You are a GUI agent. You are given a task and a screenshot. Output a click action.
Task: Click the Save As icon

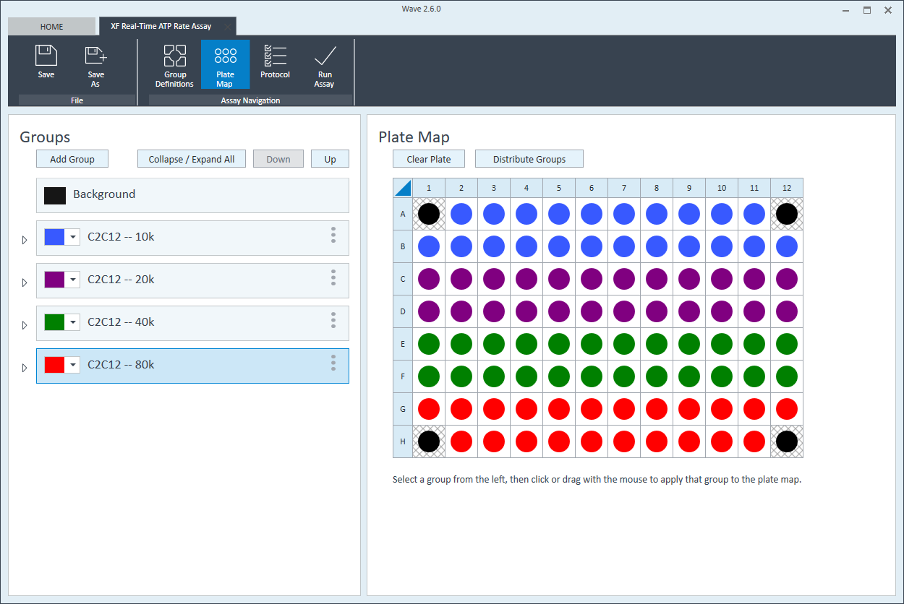95,56
